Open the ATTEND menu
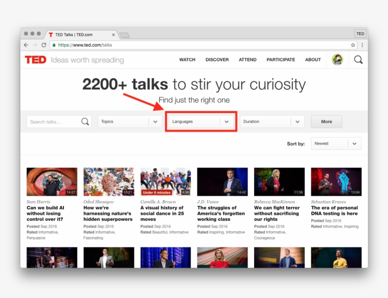The height and width of the screenshot is (298, 388). pos(247,60)
